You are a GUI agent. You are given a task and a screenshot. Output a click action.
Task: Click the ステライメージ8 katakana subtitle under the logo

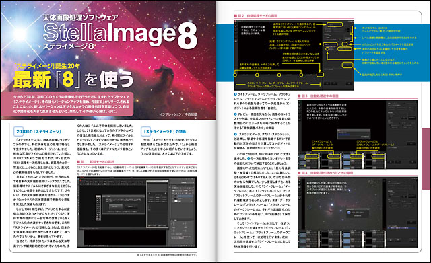(69, 46)
